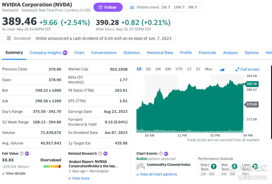
Task: Open the Statistics tab
Action: coord(132,53)
